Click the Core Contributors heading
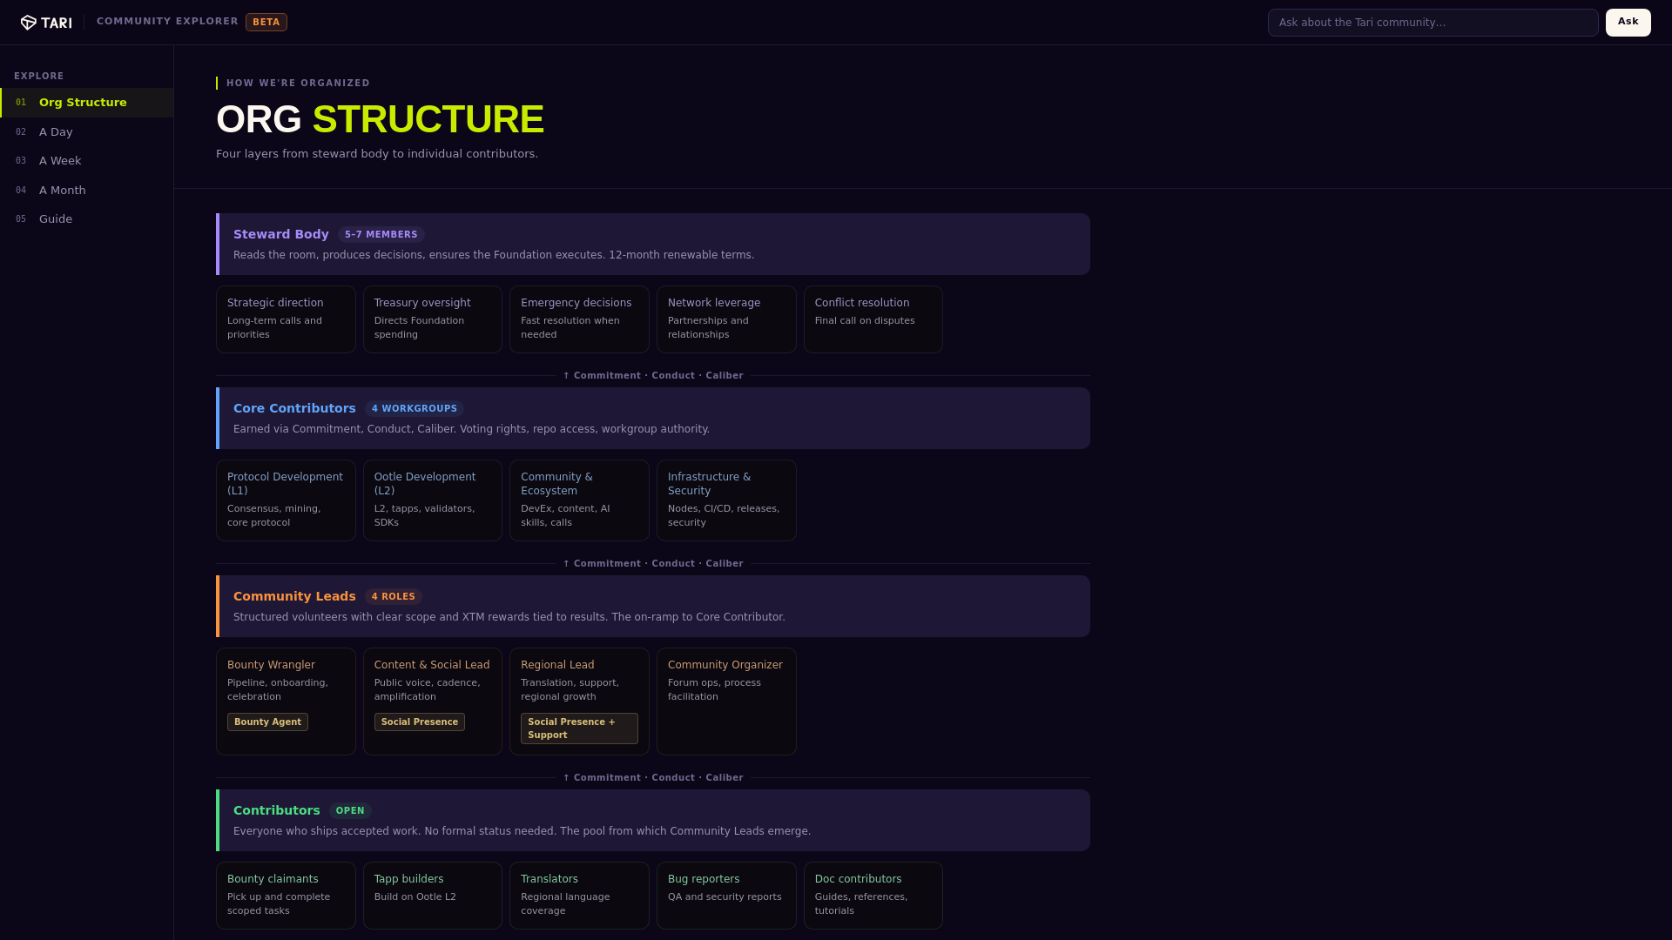Image resolution: width=1672 pixels, height=940 pixels. (x=294, y=408)
